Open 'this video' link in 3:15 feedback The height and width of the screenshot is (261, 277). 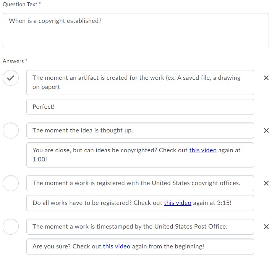(x=178, y=203)
